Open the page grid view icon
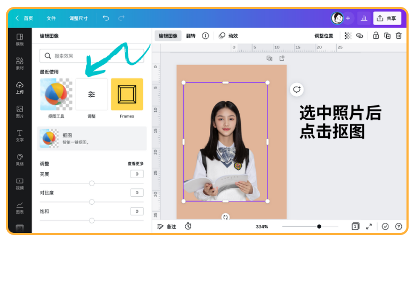This screenshot has width=415, height=284. point(355,227)
